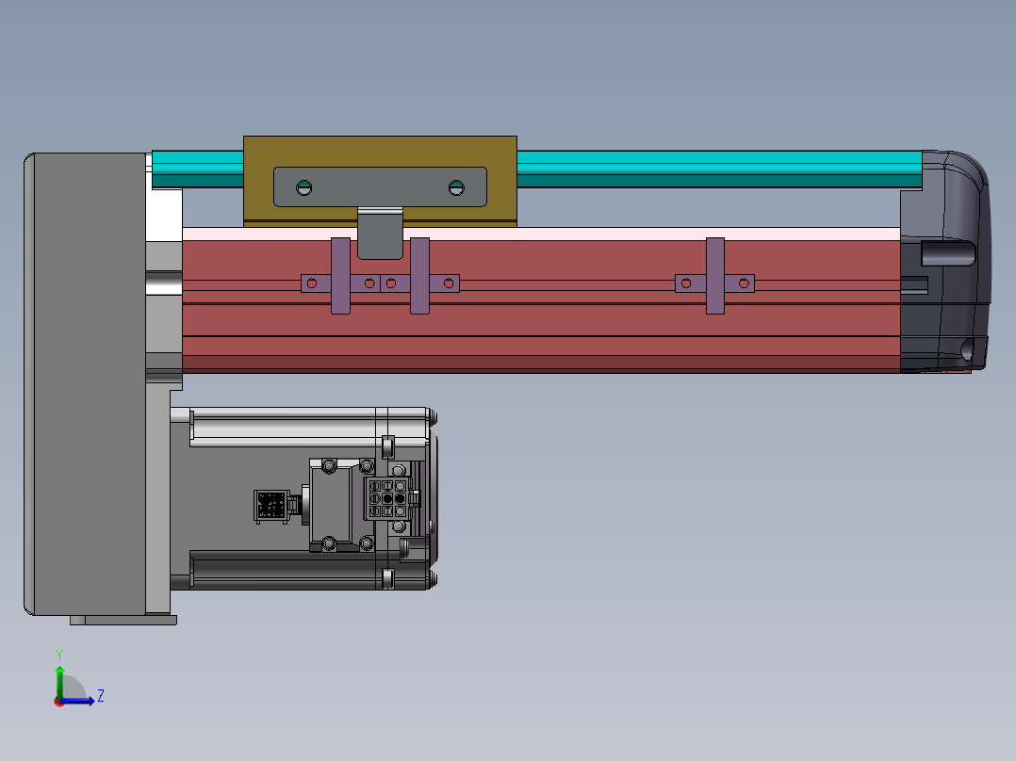Click the gray mounting plate on the carriage
The width and height of the screenshot is (1016, 761).
[380, 187]
